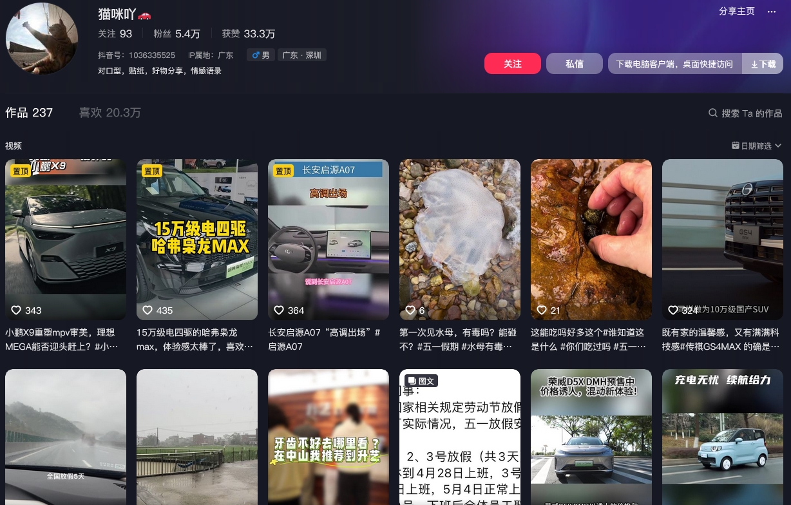This screenshot has height=505, width=791.
Task: Switch to the 喜欢 20.3万 tab
Action: (x=110, y=113)
